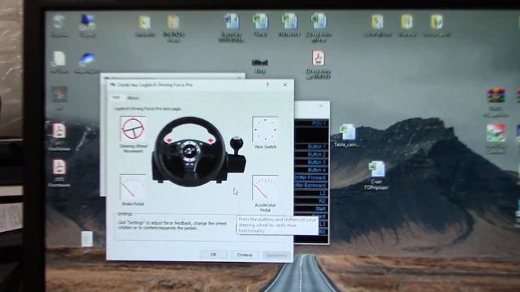
Task: Click the greyed-out Применить button
Action: [275, 255]
